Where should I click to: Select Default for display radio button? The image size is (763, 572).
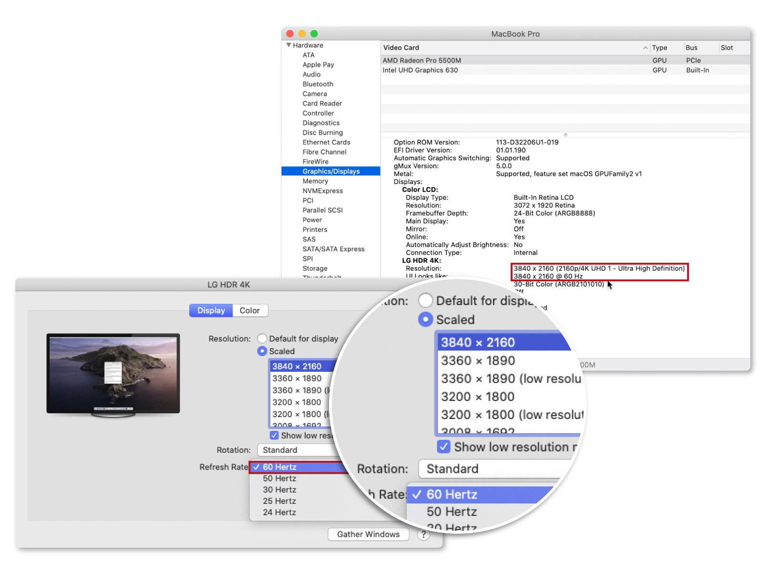262,339
